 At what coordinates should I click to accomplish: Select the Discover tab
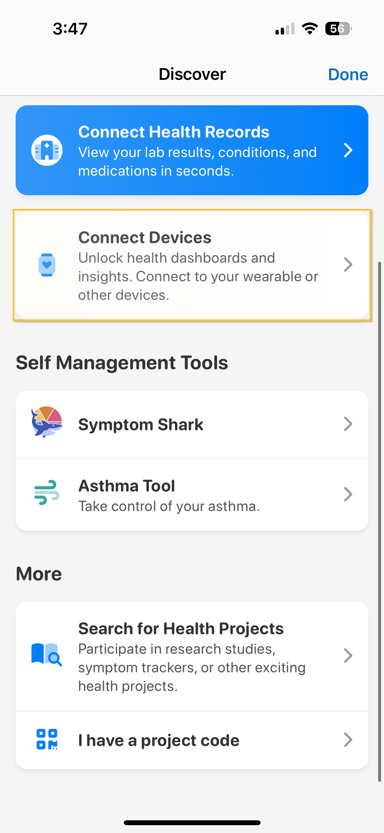[x=192, y=74]
